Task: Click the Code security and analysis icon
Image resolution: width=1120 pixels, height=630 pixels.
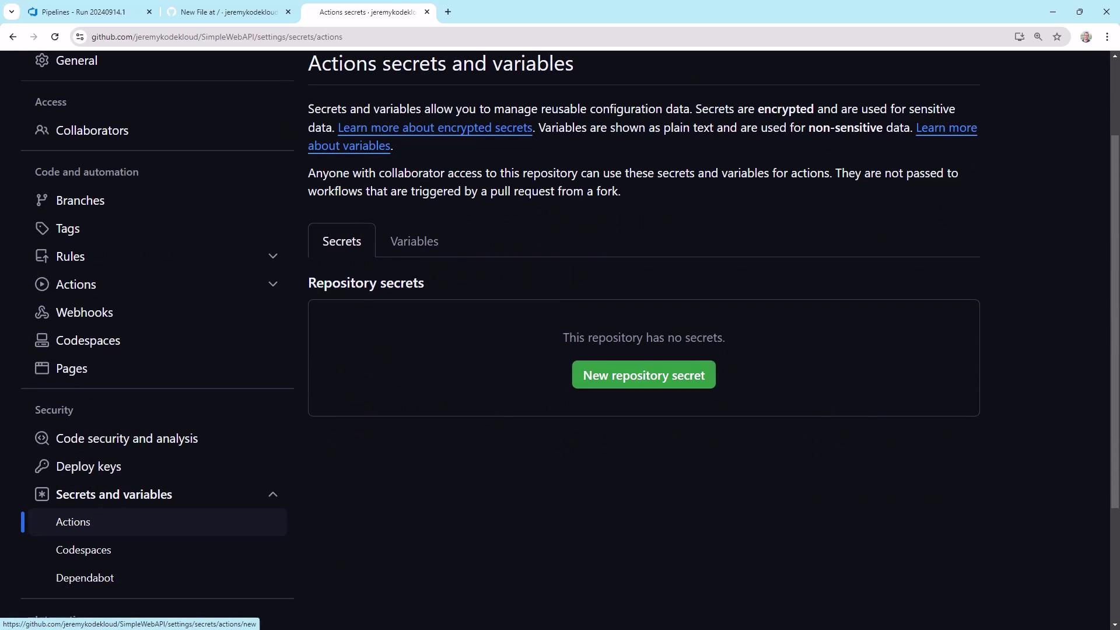Action: point(41,438)
